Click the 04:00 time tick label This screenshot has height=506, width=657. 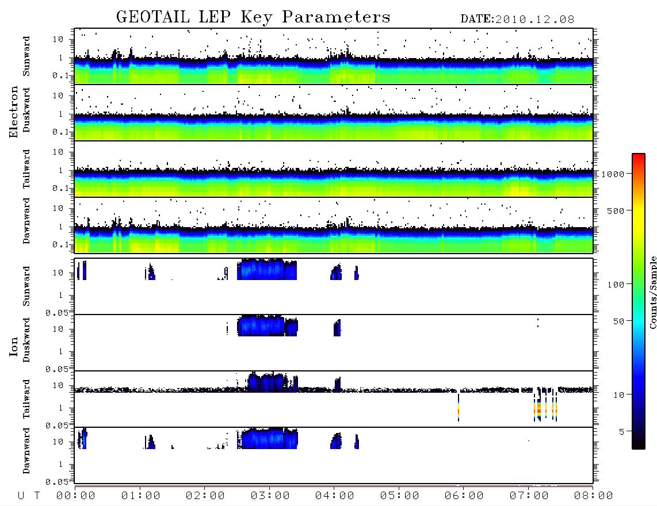coord(335,496)
